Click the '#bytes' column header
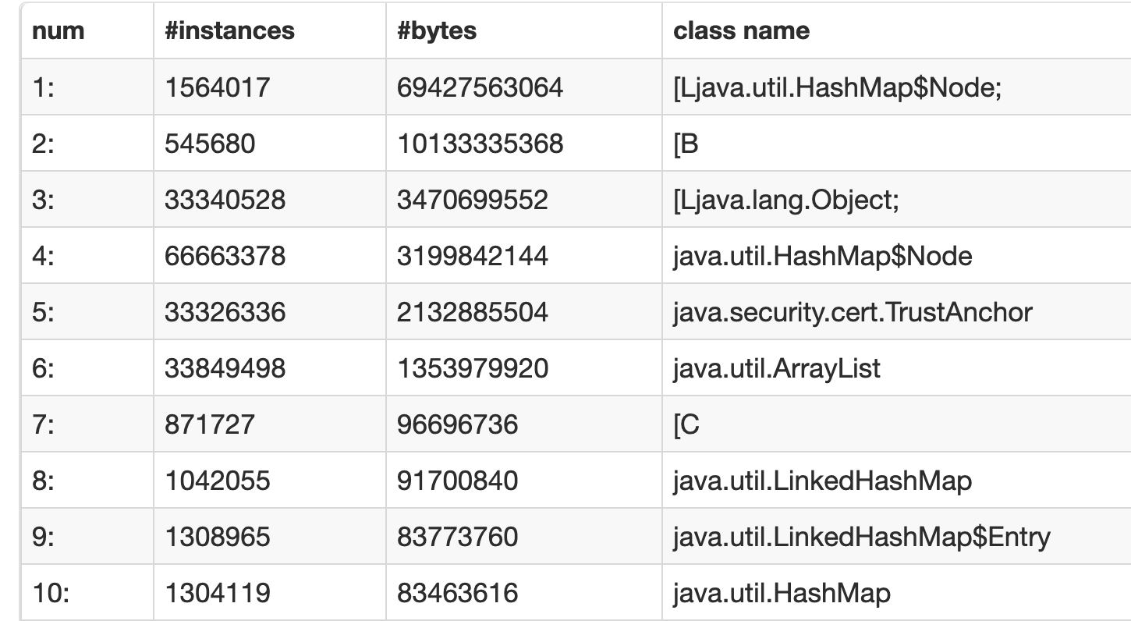Viewport: 1131px width, 621px height. (437, 30)
